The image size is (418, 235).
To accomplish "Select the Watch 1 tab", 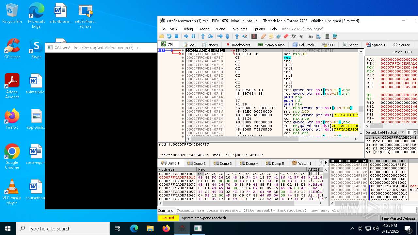I will point(301,163).
